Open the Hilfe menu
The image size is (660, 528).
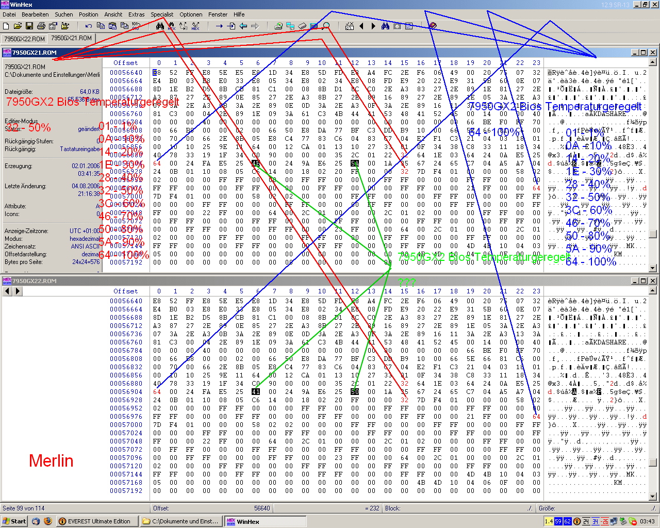tap(239, 14)
